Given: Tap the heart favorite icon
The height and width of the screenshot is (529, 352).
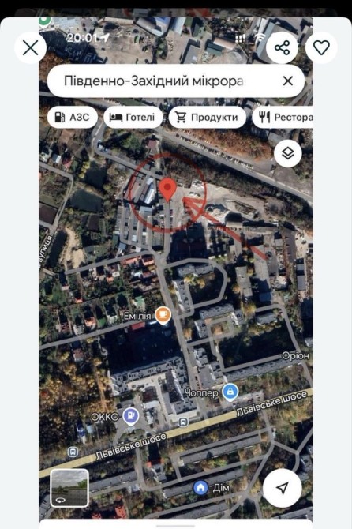Looking at the screenshot, I should click(x=321, y=47).
